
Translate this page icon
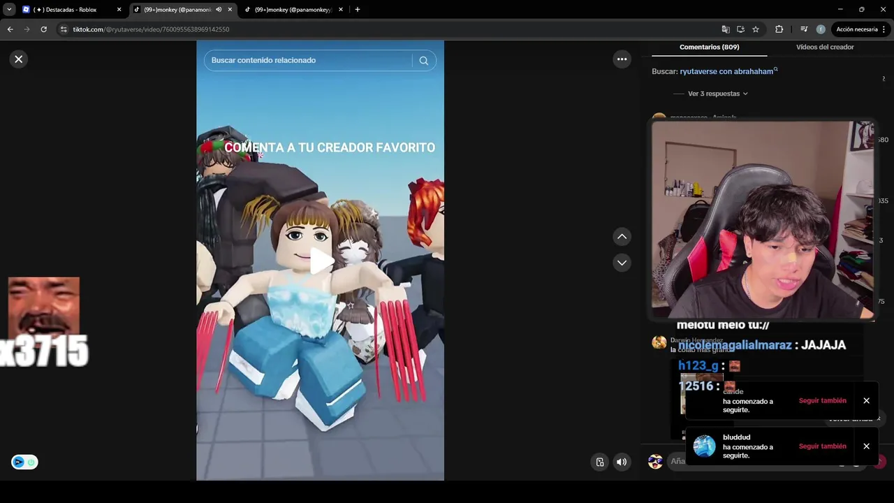(726, 29)
